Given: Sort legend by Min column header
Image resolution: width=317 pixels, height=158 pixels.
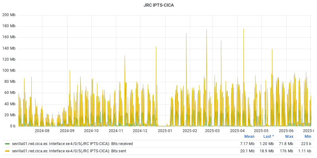Looking at the screenshot, I should 308,137.
